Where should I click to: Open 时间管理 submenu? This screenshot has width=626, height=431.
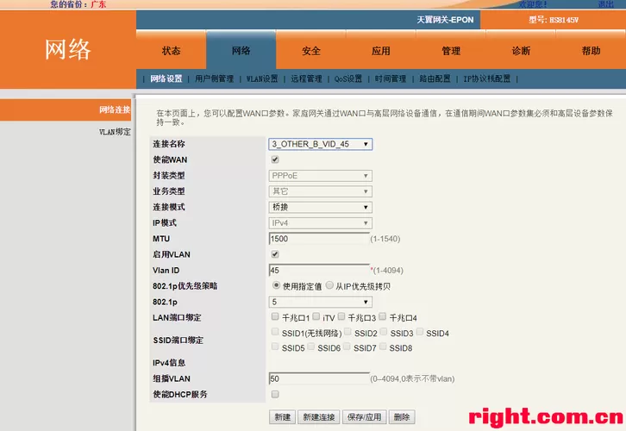click(x=391, y=78)
